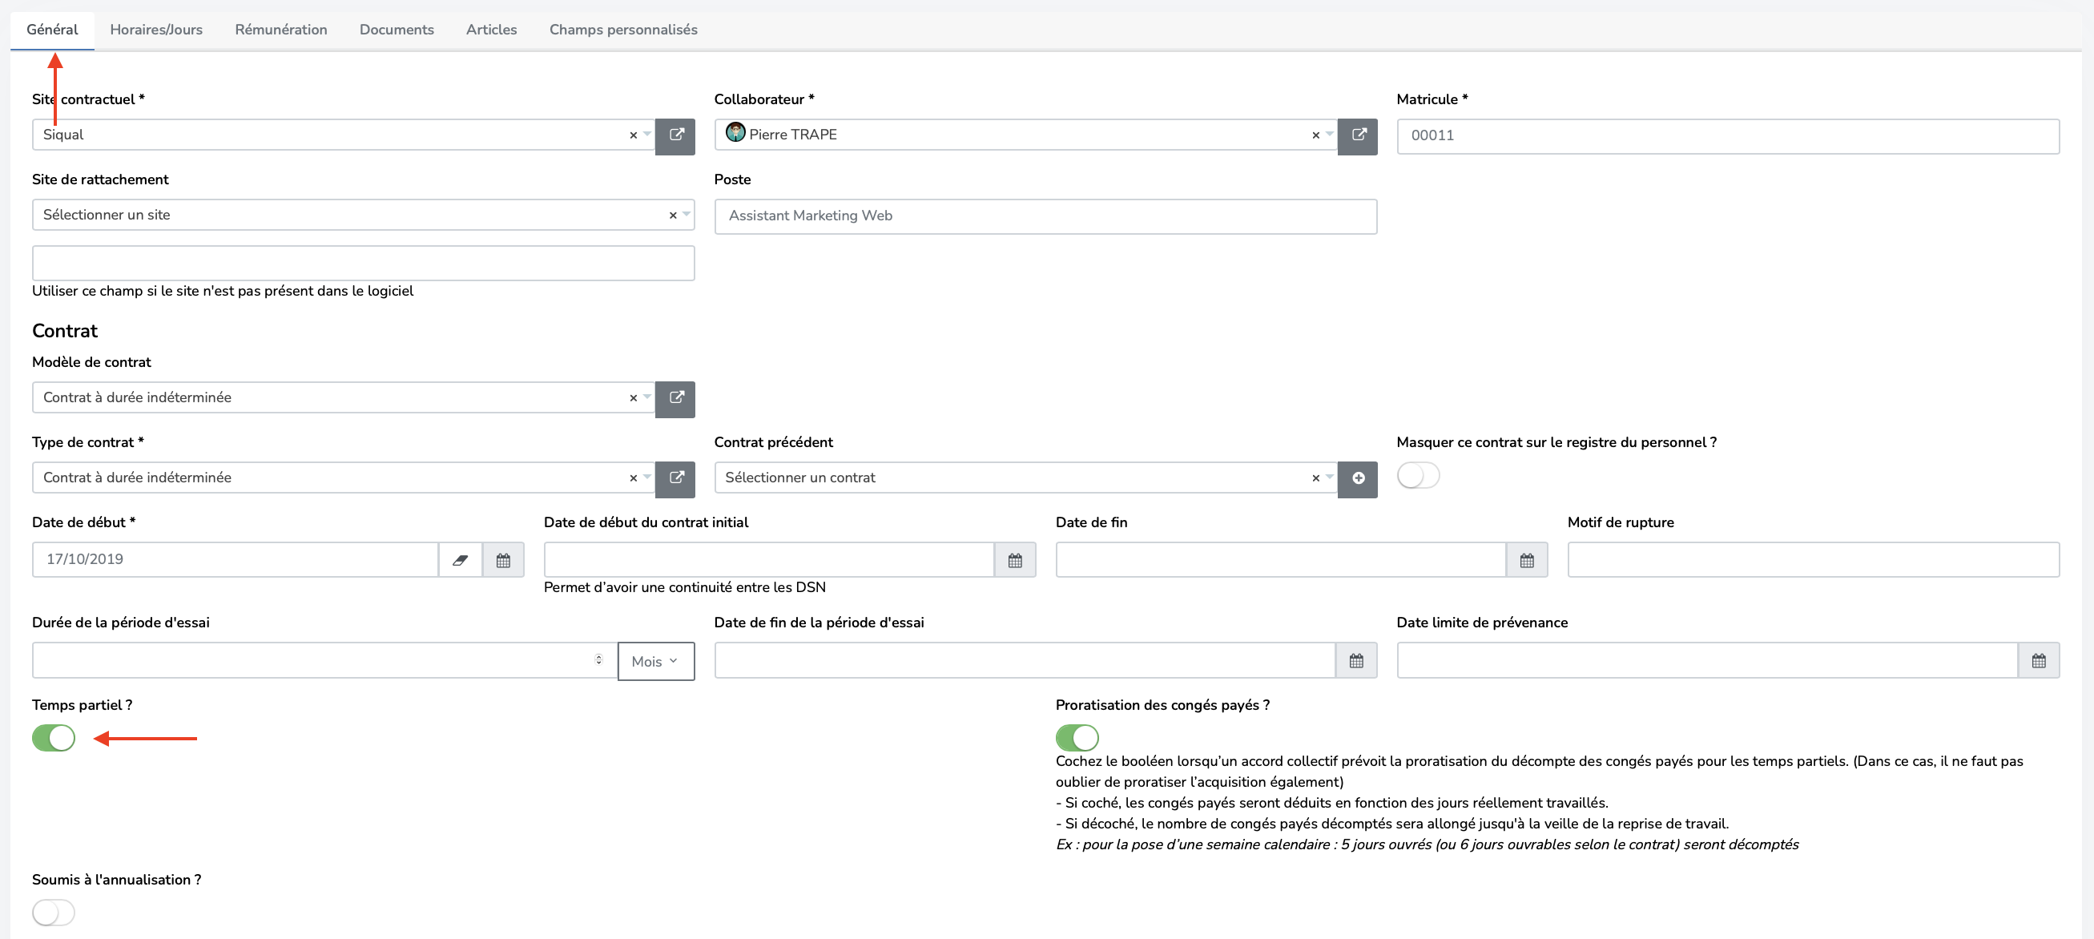This screenshot has height=939, width=2094.
Task: Switch to the Rémunération tab
Action: click(282, 28)
